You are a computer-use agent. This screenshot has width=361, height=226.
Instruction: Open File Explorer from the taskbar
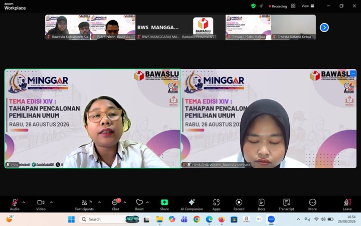pos(159,219)
